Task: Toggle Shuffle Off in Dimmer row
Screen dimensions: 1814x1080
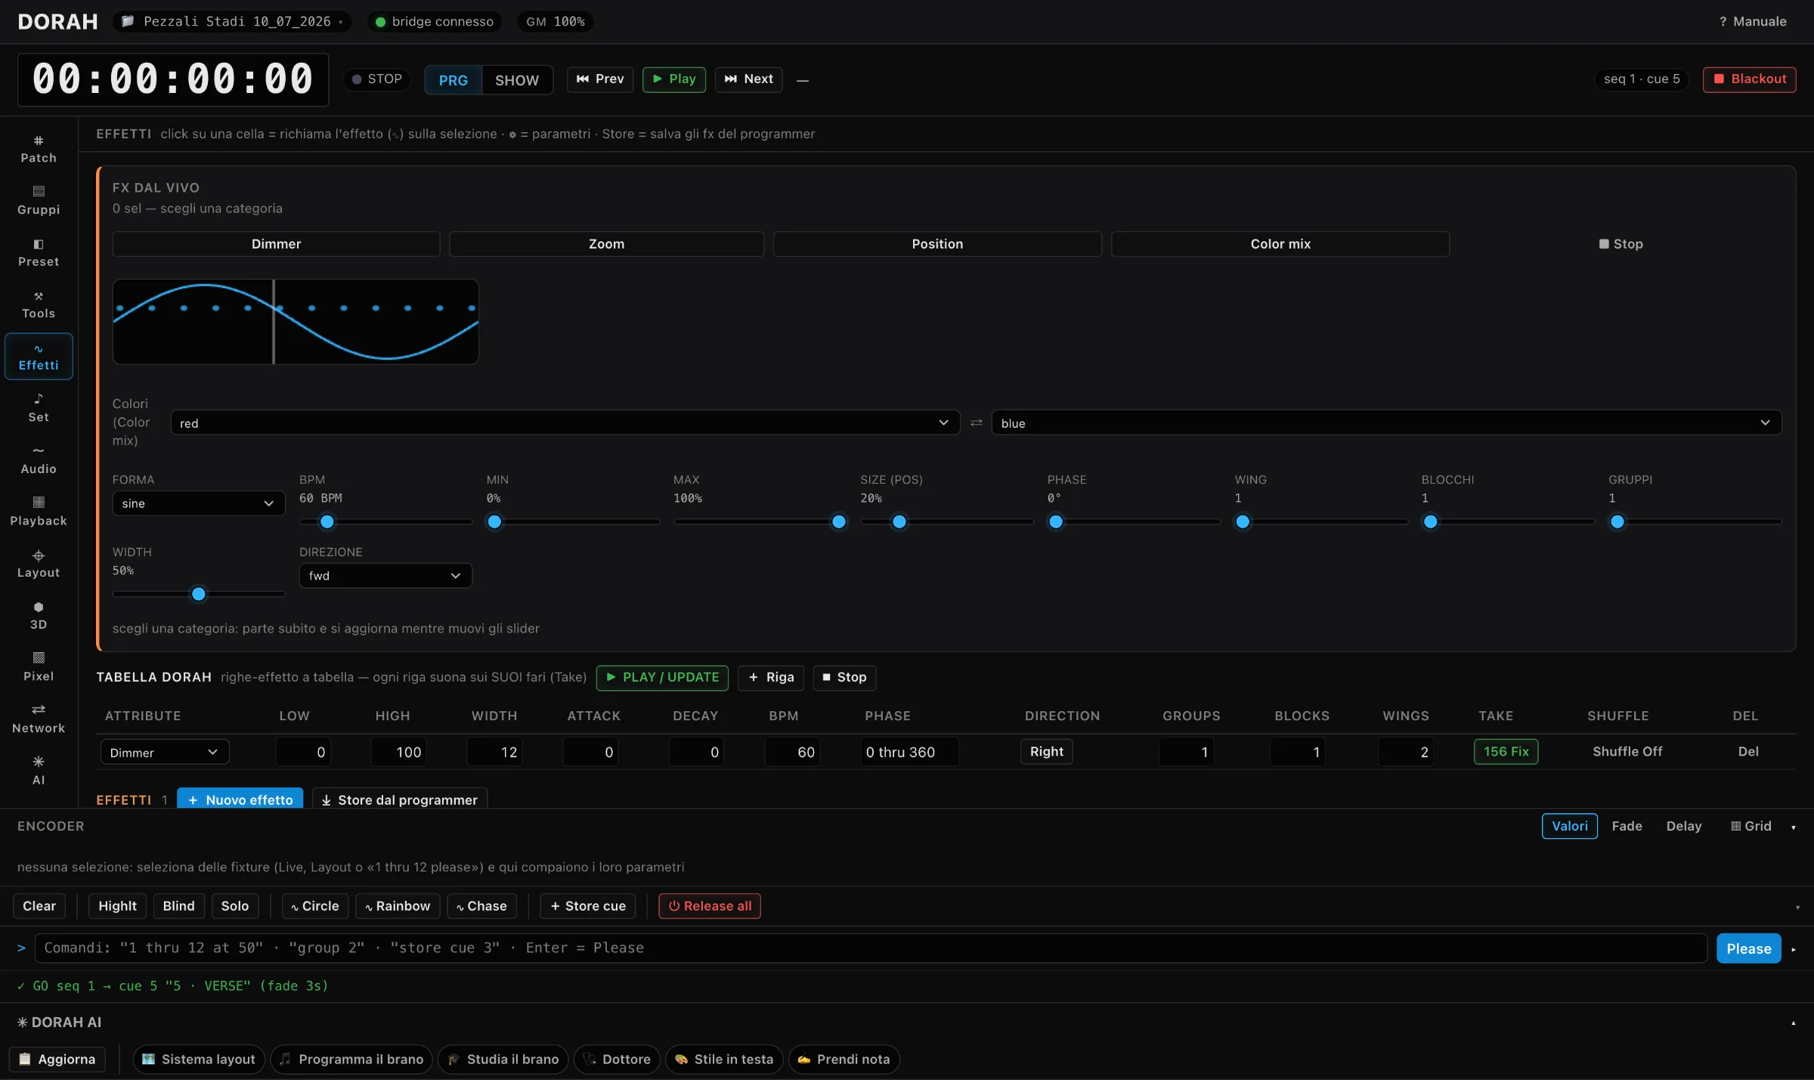Action: [x=1627, y=751]
